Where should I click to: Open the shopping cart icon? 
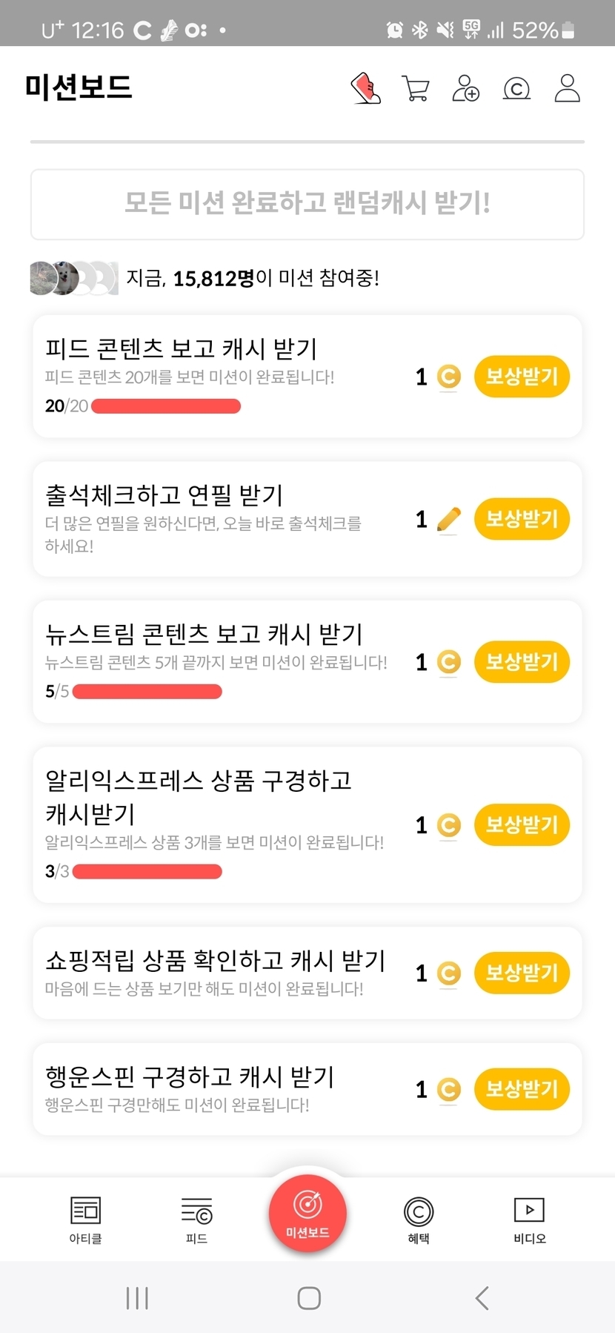[x=415, y=88]
